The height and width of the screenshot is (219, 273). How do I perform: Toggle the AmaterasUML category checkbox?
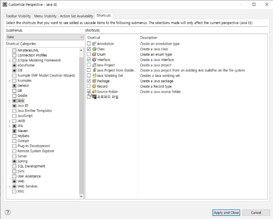point(15,51)
